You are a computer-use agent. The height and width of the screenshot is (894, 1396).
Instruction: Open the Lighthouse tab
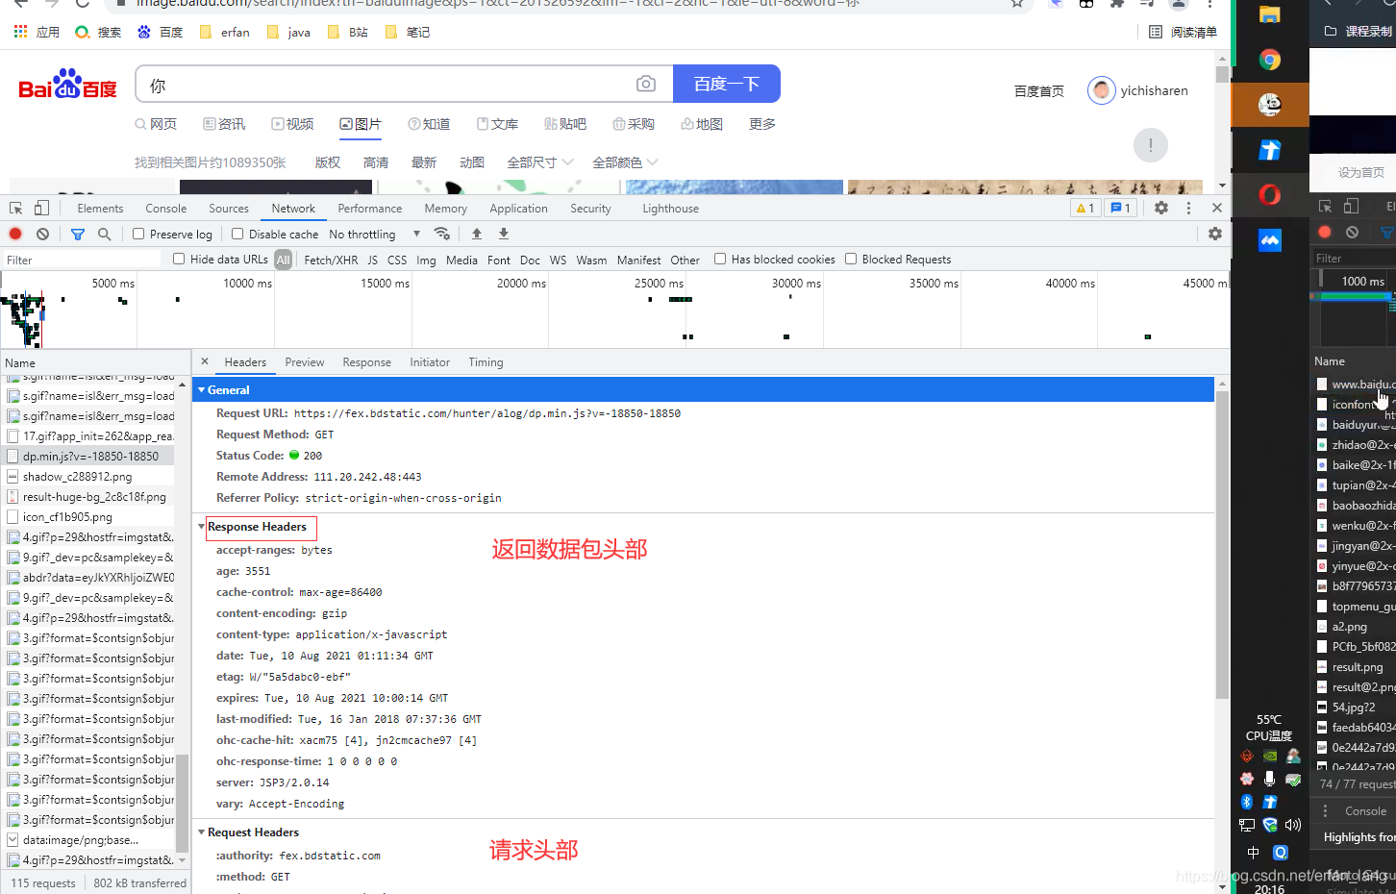point(671,208)
